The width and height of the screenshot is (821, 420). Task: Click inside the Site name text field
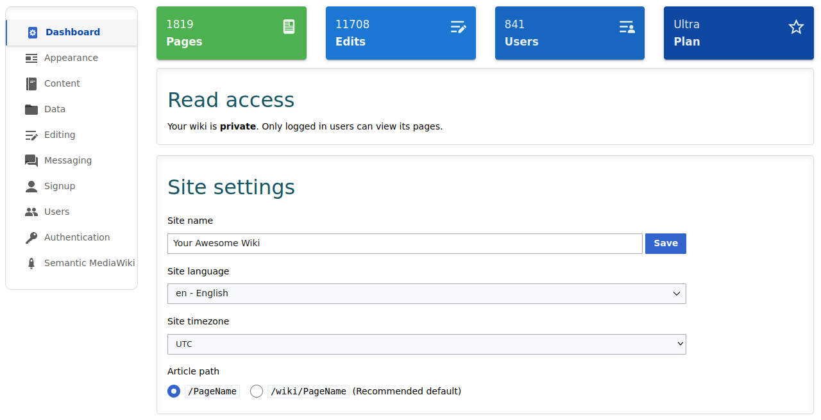pyautogui.click(x=404, y=243)
